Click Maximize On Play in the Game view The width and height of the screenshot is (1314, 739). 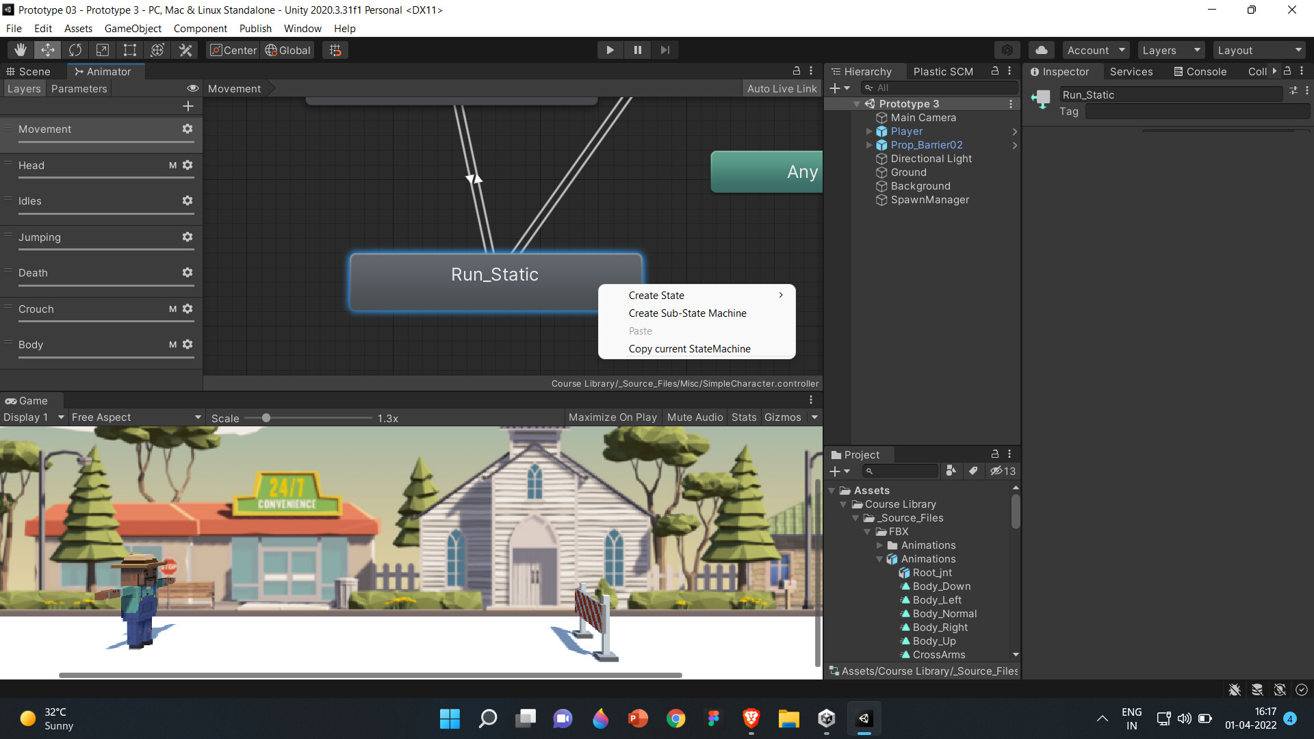coord(612,417)
